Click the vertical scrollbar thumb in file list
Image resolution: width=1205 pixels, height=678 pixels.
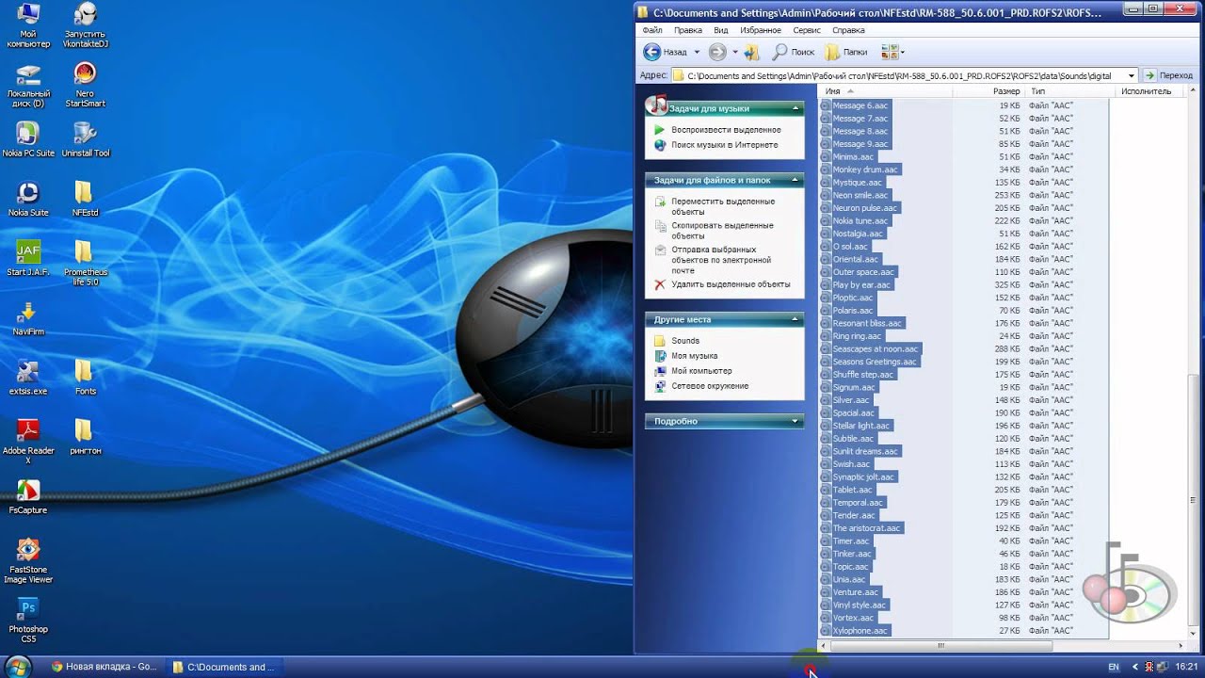(x=1194, y=500)
